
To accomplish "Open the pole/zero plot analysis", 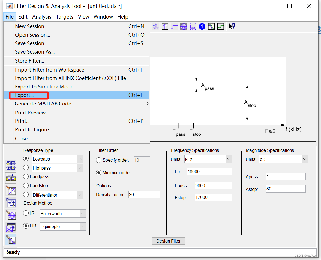I will click(184, 26).
